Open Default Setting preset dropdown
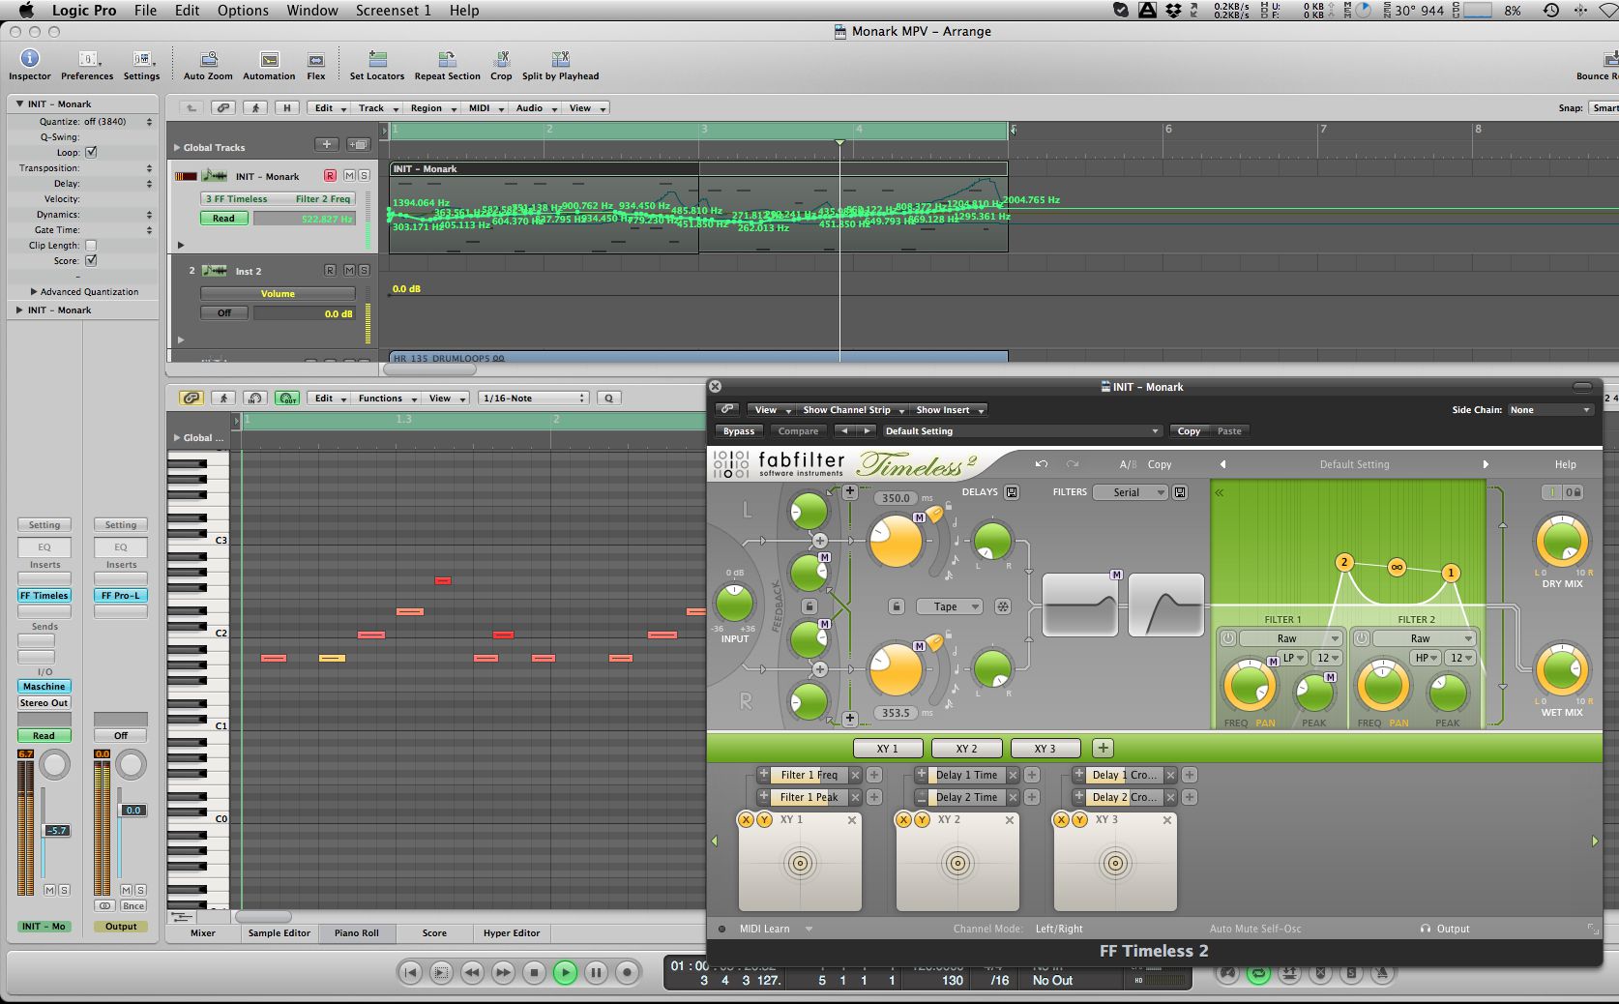The height and width of the screenshot is (1004, 1619). click(x=1021, y=431)
